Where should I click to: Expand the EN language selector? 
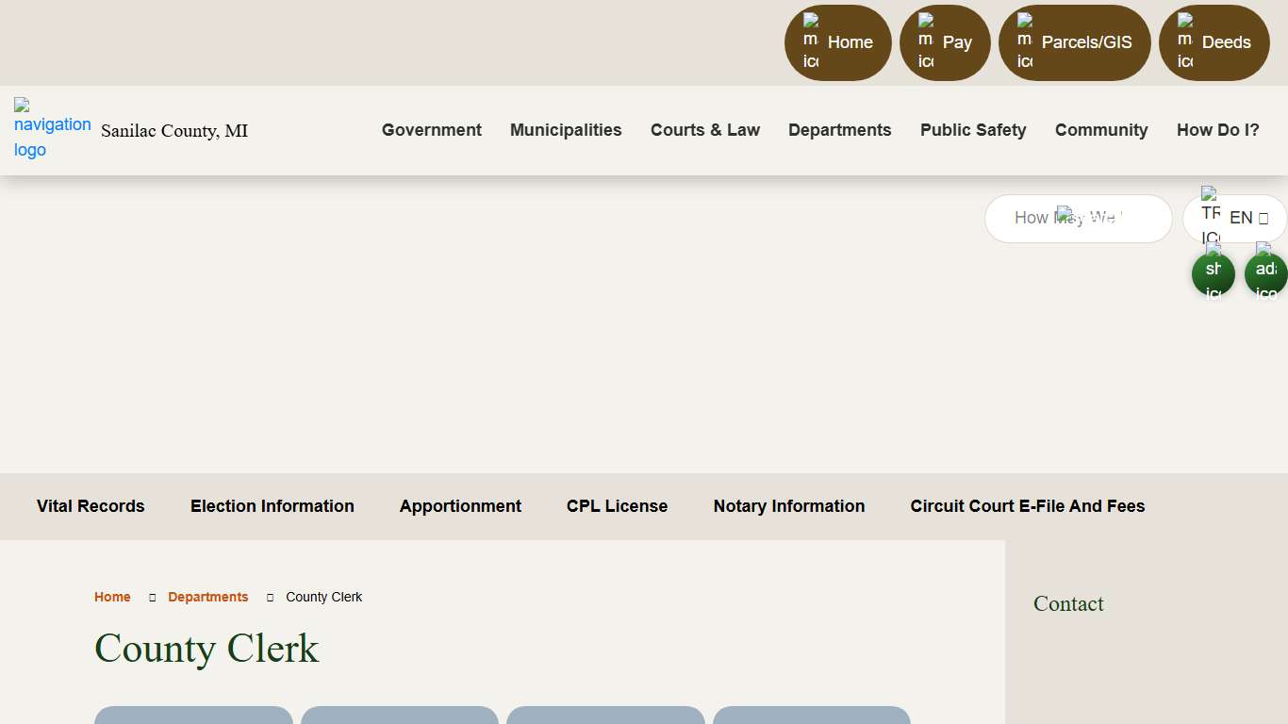(x=1247, y=218)
